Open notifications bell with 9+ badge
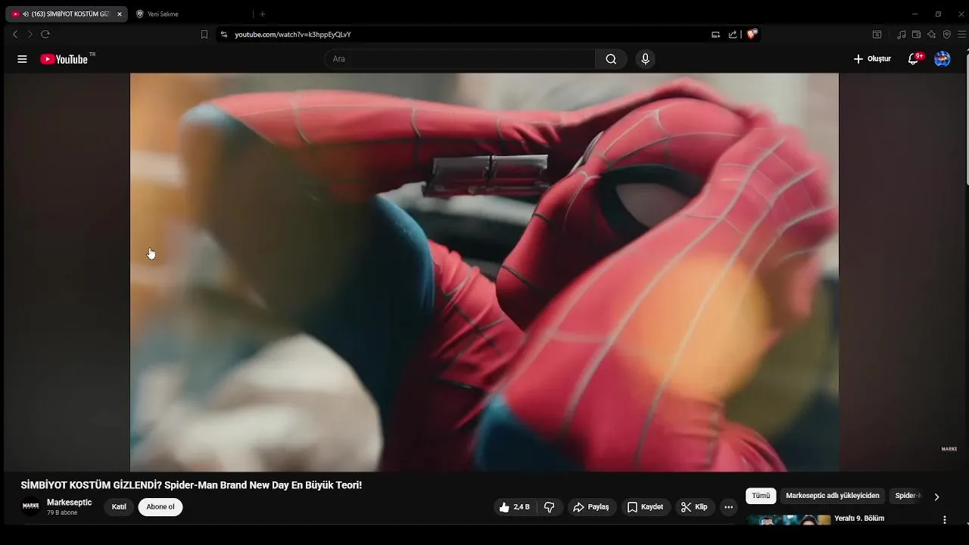This screenshot has height=545, width=969. (914, 59)
